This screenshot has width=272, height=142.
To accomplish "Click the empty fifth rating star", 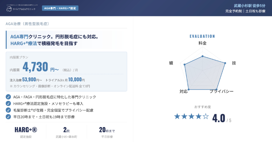I will 206,117.
